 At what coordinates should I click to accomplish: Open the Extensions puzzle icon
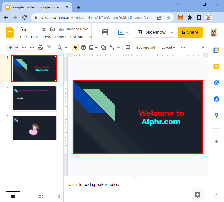(190, 17)
